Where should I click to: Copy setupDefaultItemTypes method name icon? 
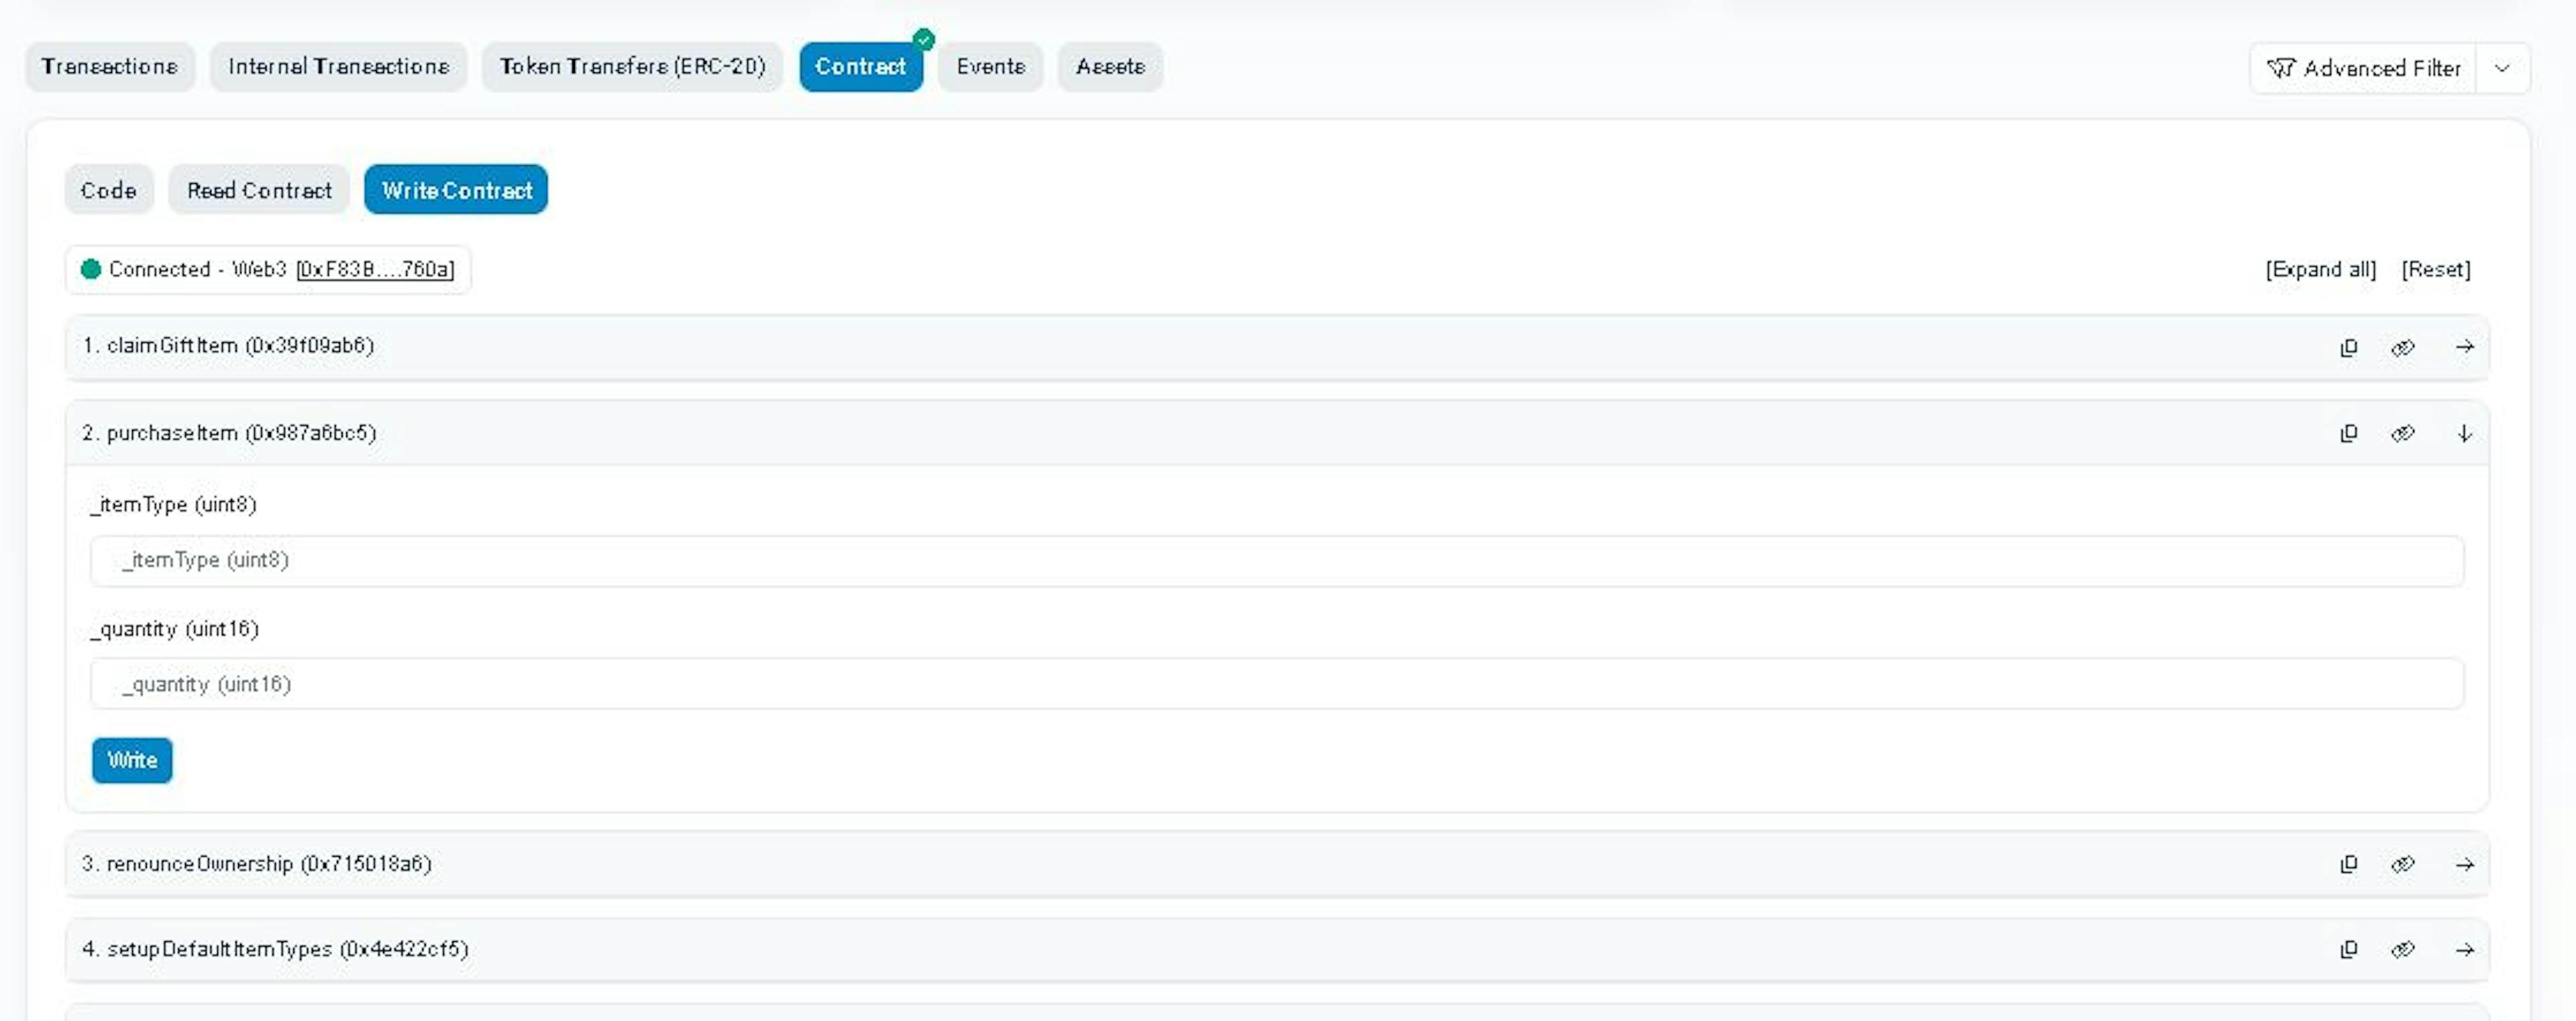tap(2348, 949)
